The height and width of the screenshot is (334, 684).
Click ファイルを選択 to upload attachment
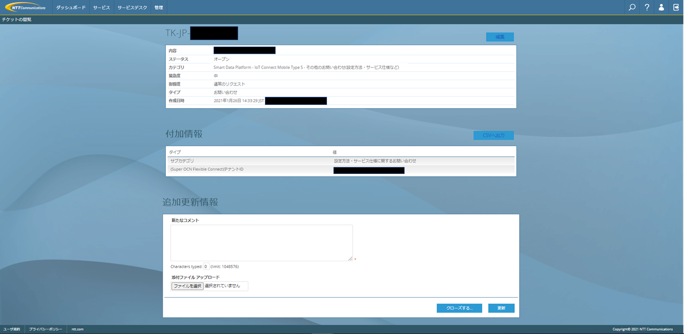(187, 286)
